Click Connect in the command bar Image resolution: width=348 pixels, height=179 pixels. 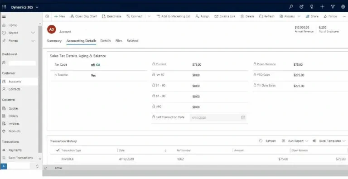[135, 16]
